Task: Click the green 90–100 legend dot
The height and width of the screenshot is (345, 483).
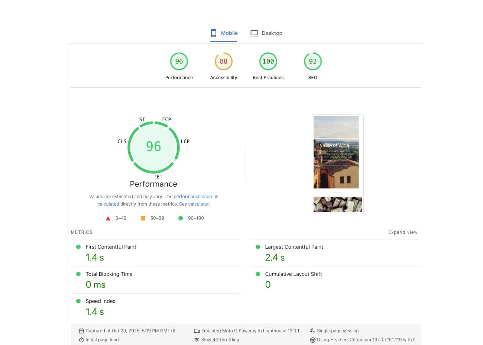Action: 181,218
